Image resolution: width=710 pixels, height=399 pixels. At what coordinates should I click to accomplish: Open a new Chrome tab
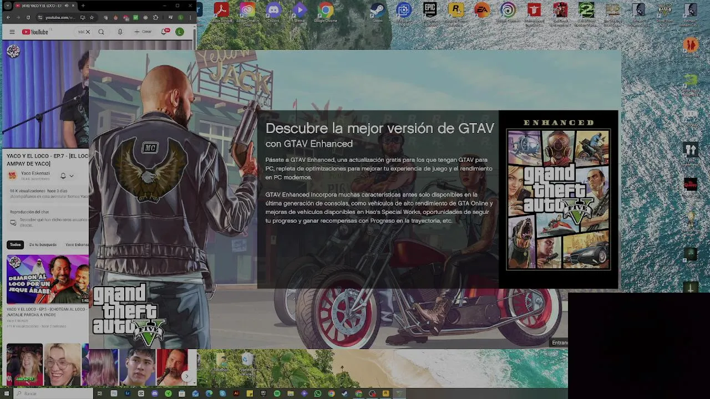tap(83, 6)
